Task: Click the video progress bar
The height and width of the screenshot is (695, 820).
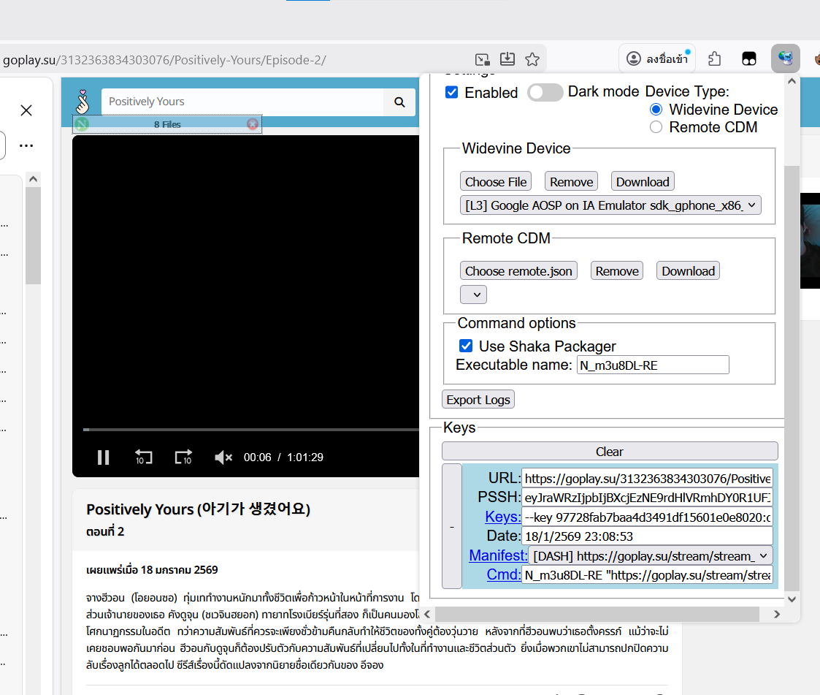Action: pyautogui.click(x=248, y=430)
